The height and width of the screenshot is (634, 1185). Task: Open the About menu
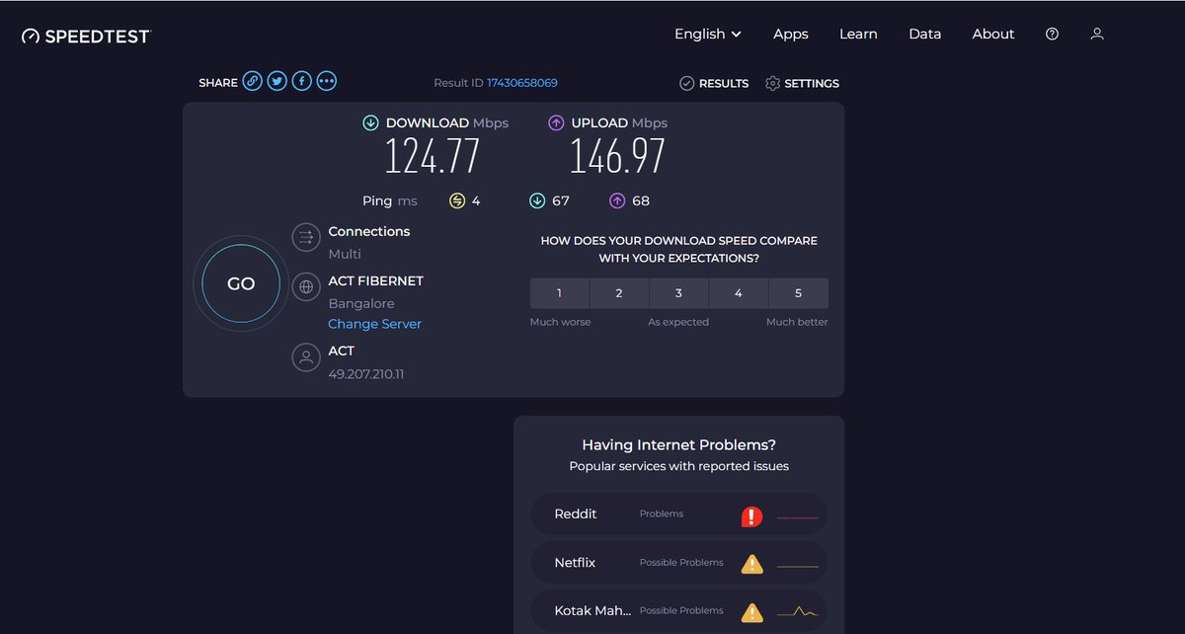click(993, 34)
